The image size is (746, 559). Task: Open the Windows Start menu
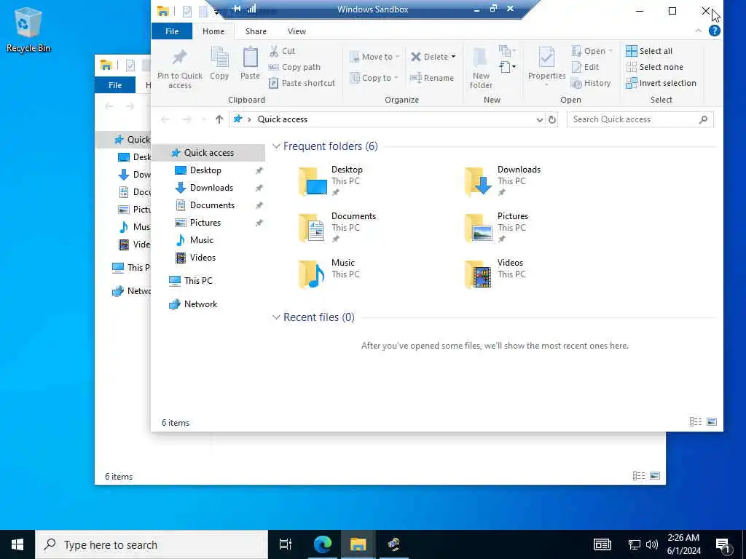(x=17, y=544)
